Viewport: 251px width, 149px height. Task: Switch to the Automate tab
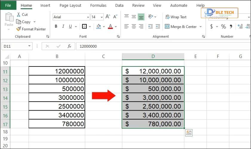179,5
